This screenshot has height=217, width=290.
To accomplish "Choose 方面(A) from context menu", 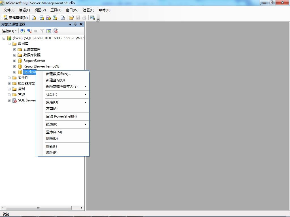I will [x=63, y=108].
